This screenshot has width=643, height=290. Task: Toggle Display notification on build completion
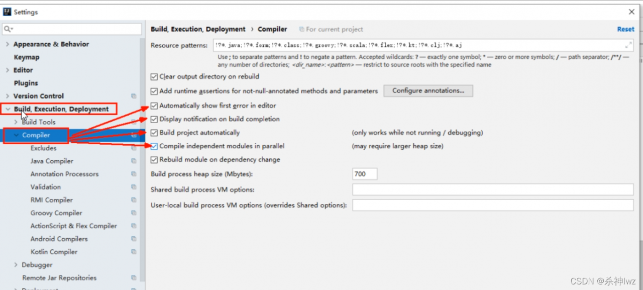coord(154,120)
